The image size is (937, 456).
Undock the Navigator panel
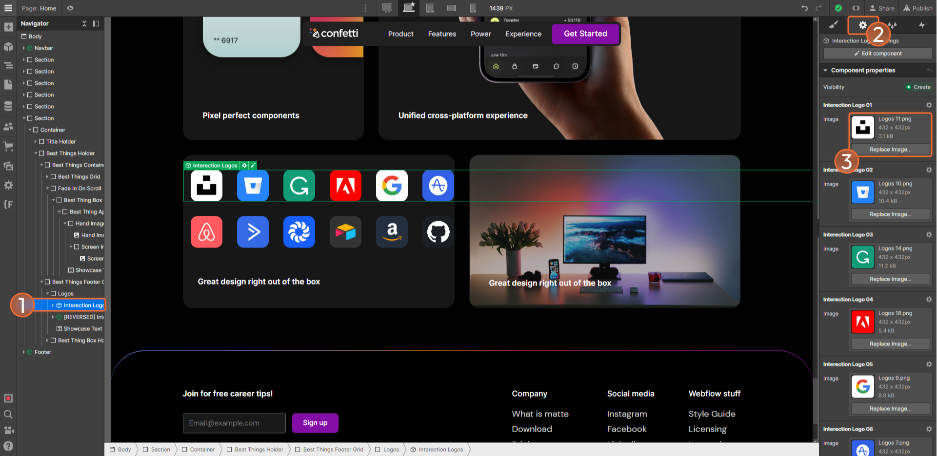(x=96, y=23)
